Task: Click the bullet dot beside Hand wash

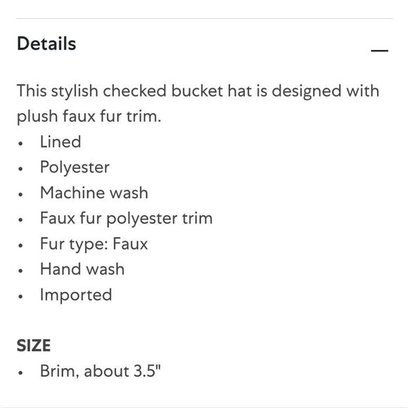Action: pyautogui.click(x=20, y=271)
